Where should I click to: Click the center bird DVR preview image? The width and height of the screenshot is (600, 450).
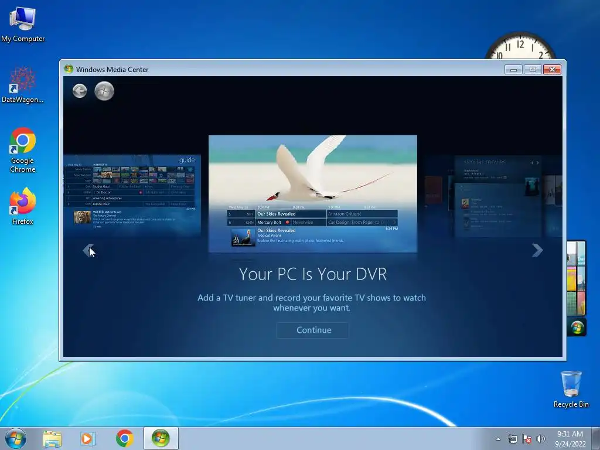click(313, 193)
